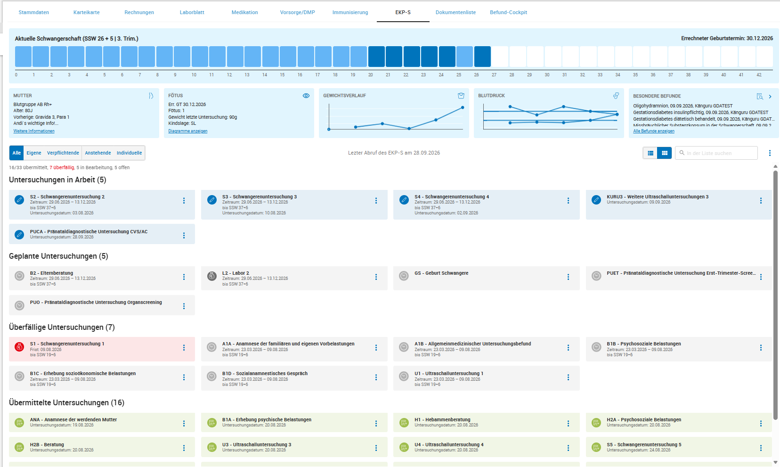Click the red overdue icon for S1 Schwangerenuntersuchung 1
Image resolution: width=780 pixels, height=467 pixels.
tap(19, 347)
